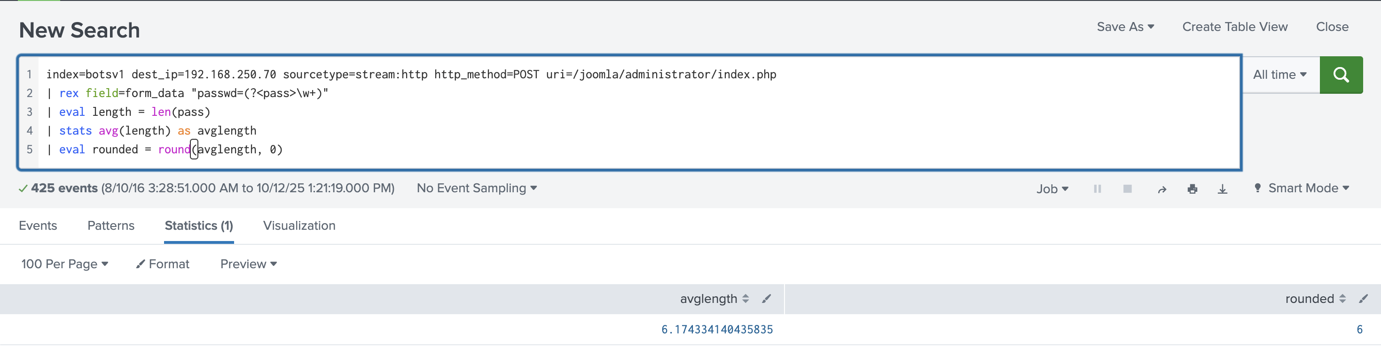Share the search job
Viewport: 1381px width, 347px height.
click(x=1162, y=189)
